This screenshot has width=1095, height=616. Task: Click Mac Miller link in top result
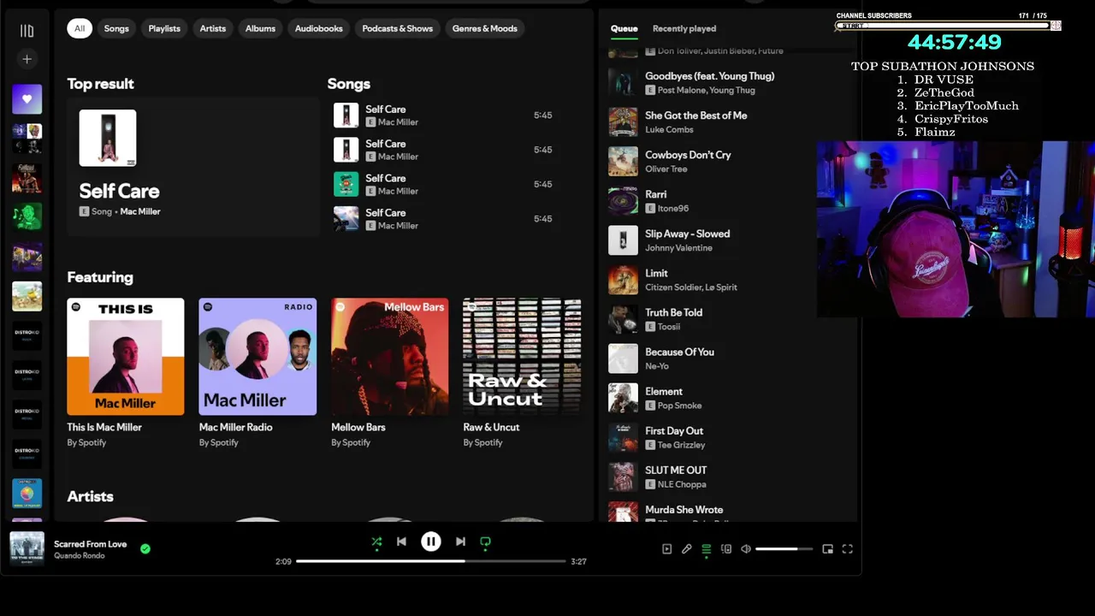pos(140,211)
